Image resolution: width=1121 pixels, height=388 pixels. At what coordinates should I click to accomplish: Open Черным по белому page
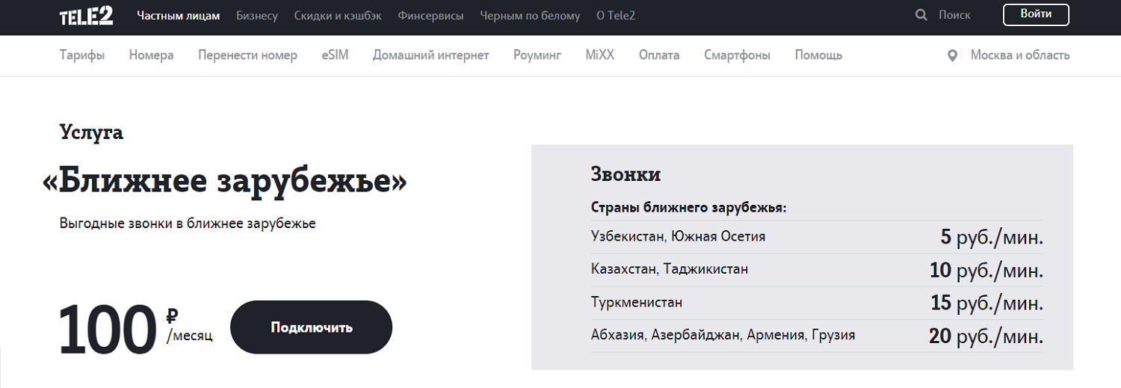click(530, 16)
